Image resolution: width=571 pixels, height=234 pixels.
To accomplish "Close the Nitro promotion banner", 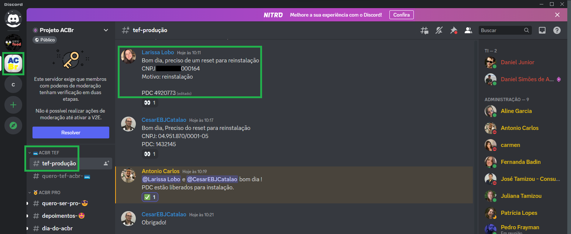I will 557,15.
